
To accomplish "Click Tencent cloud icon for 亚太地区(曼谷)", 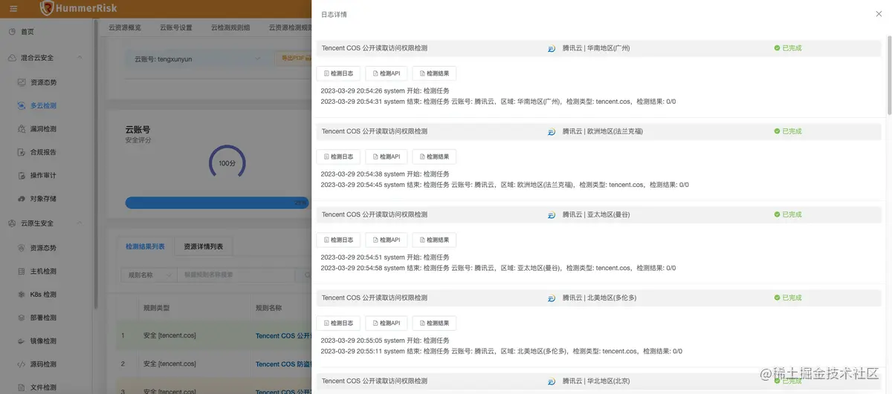I will click(552, 214).
